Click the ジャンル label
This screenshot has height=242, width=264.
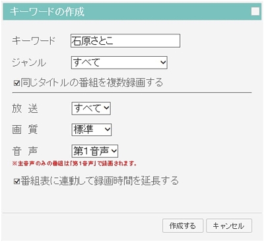pos(29,63)
